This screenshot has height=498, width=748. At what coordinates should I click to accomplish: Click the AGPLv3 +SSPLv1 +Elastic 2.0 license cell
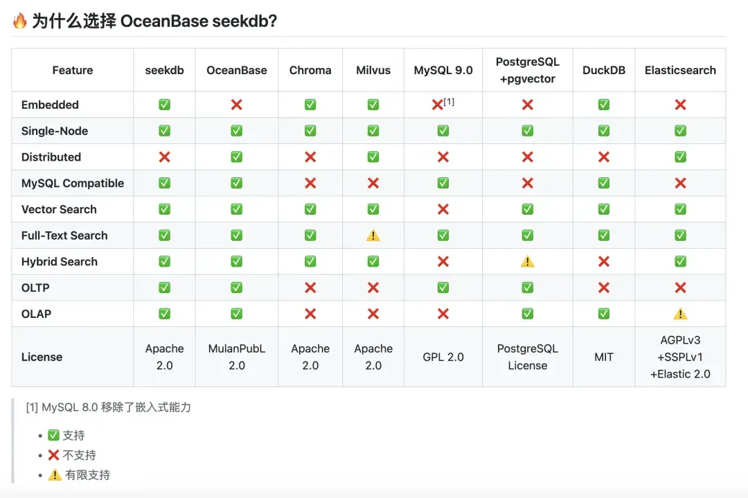pos(680,357)
